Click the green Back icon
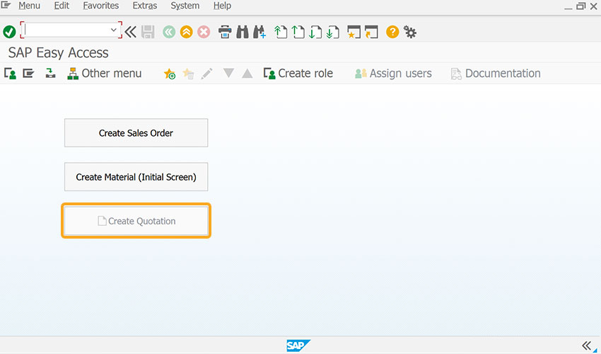 pyautogui.click(x=169, y=32)
